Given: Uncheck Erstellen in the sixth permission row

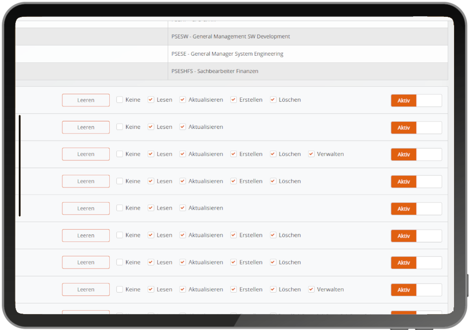Looking at the screenshot, I should click(234, 235).
